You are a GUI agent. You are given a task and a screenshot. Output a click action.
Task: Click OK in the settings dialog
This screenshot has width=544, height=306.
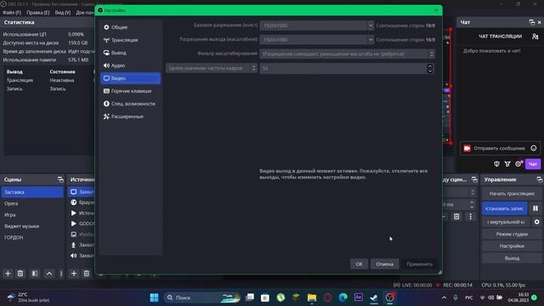pos(359,264)
